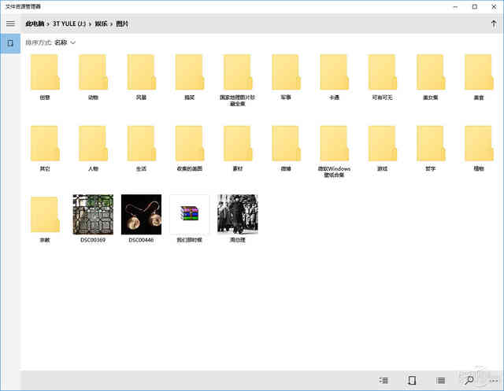Expand the 排序方式 名称 sort dropdown
Image resolution: width=504 pixels, height=391 pixels.
63,42
